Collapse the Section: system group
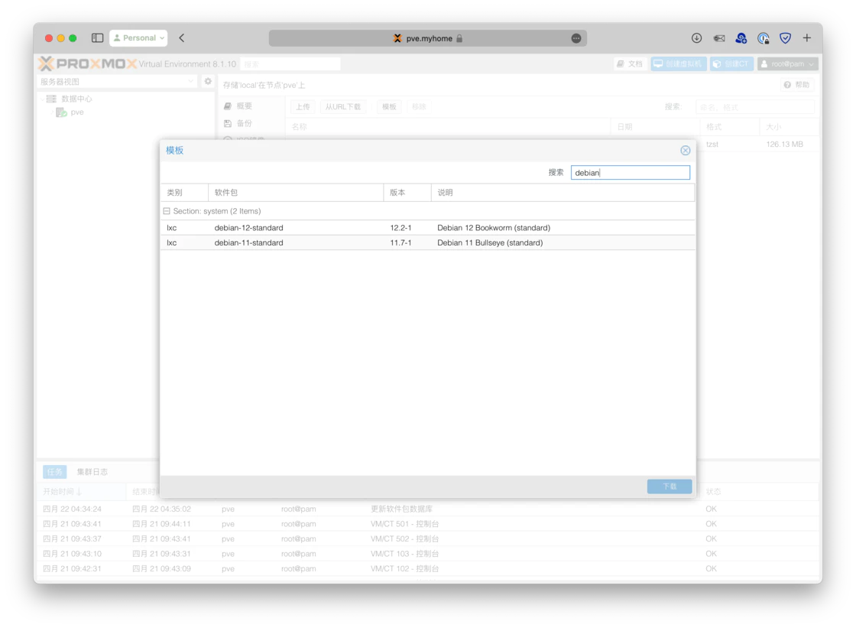The width and height of the screenshot is (856, 628). point(167,211)
